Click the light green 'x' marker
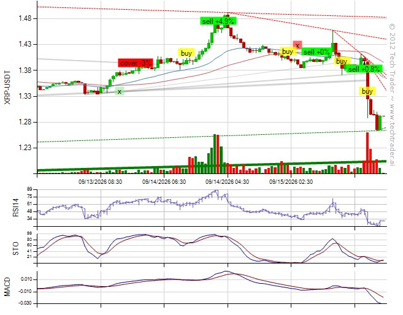This screenshot has width=403, height=315. (x=119, y=91)
